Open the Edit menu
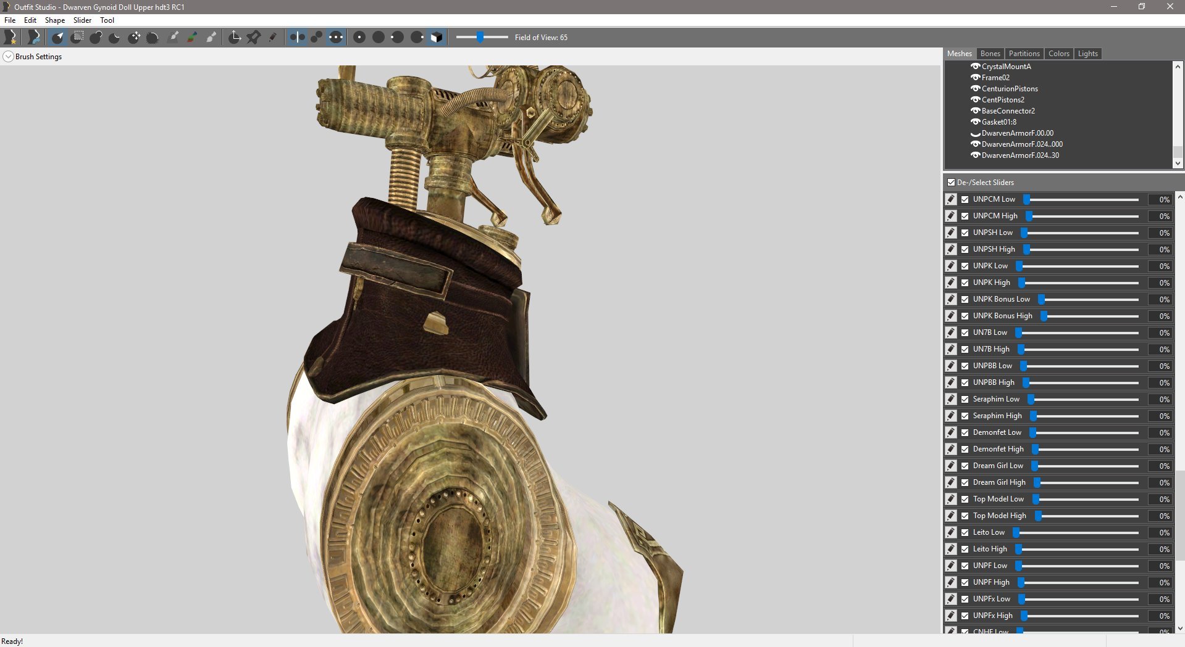This screenshot has height=647, width=1185. coord(30,20)
